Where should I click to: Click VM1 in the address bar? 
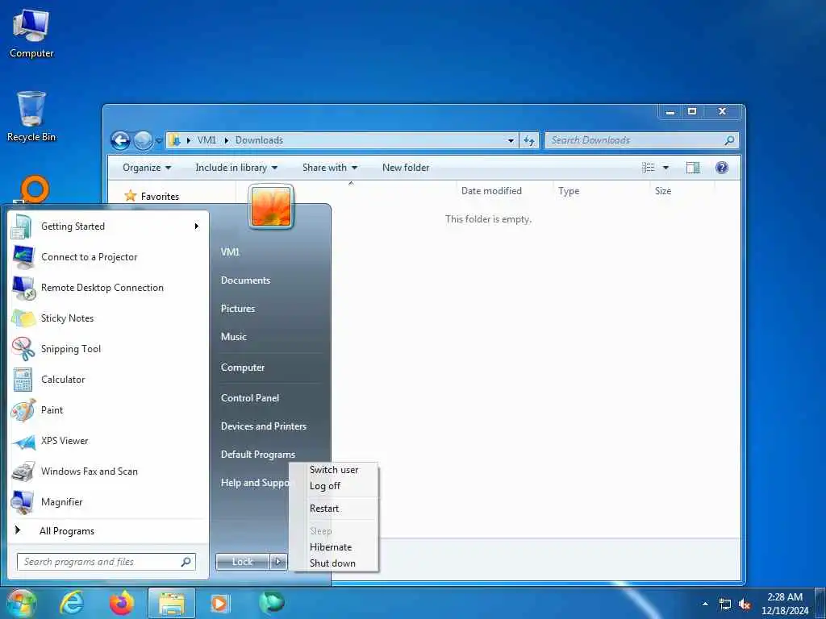point(206,140)
